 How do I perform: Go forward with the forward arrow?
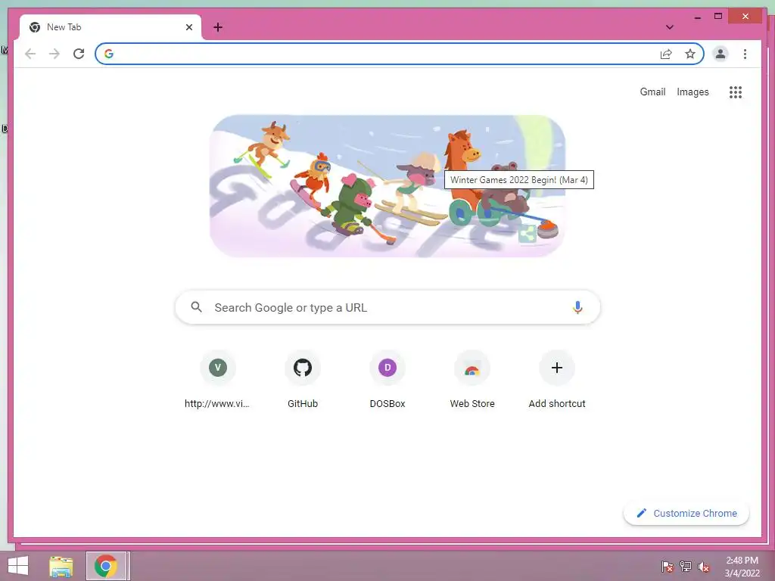point(54,54)
